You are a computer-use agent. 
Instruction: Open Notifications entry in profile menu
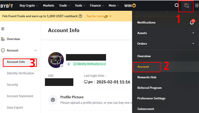pyautogui.click(x=146, y=22)
